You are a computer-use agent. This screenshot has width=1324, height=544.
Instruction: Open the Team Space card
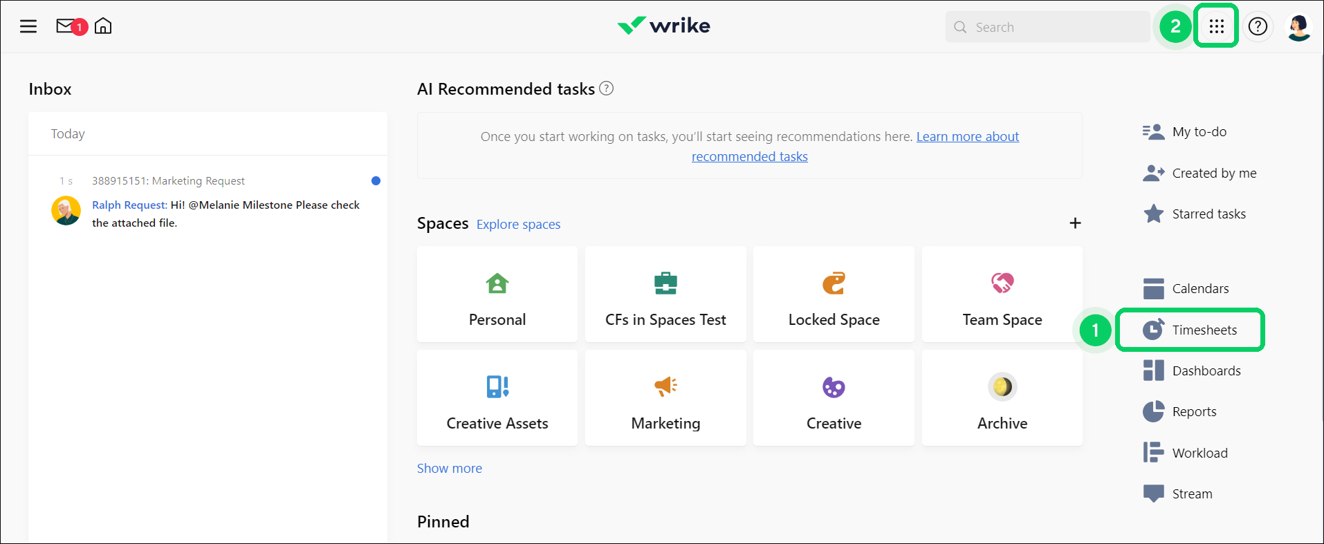pos(1002,294)
